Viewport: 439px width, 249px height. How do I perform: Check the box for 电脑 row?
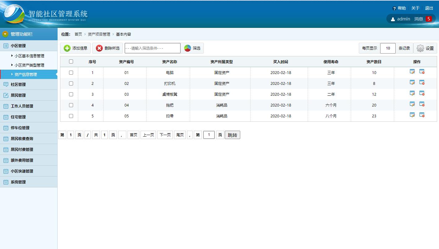pos(71,72)
